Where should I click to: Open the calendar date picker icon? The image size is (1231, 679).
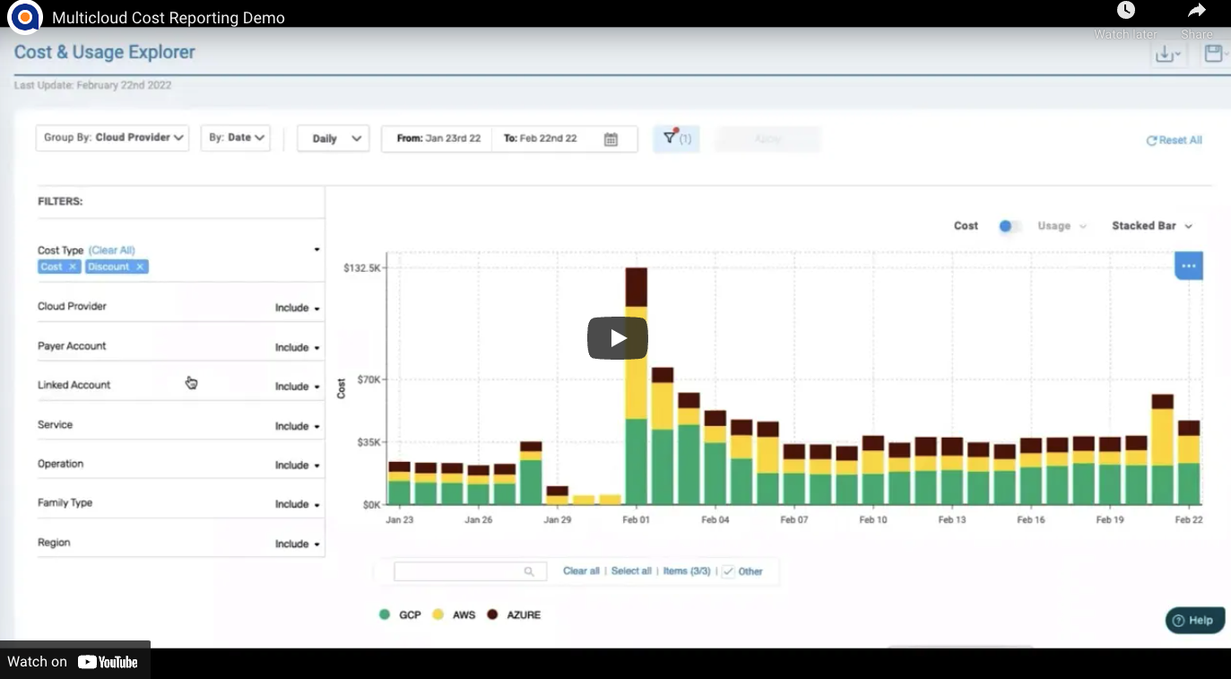pos(611,139)
